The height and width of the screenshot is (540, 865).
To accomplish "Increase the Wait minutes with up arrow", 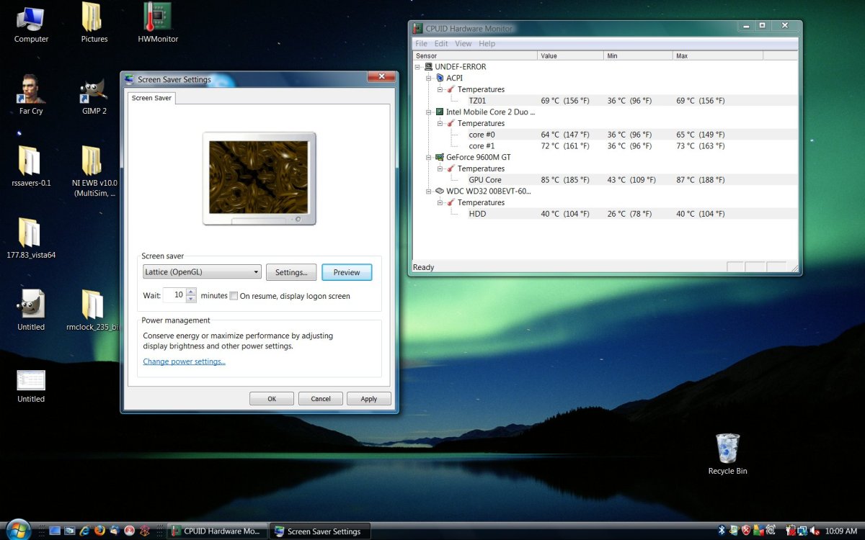I will click(191, 292).
